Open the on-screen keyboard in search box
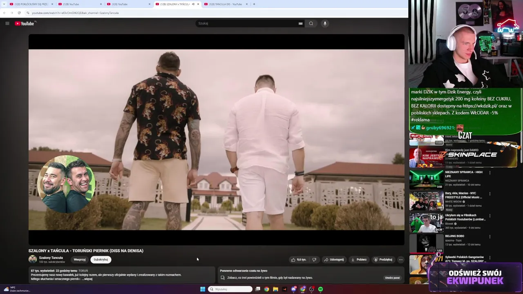 tap(300, 23)
